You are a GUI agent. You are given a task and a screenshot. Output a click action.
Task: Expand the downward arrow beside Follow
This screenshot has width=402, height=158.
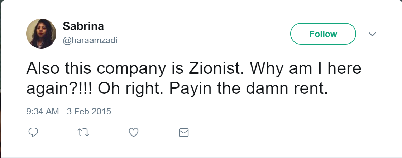tap(372, 34)
